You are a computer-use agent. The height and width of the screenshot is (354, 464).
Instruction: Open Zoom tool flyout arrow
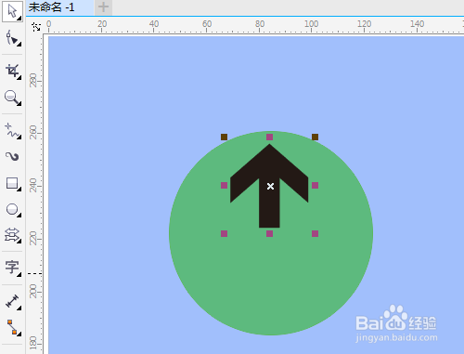point(19,104)
